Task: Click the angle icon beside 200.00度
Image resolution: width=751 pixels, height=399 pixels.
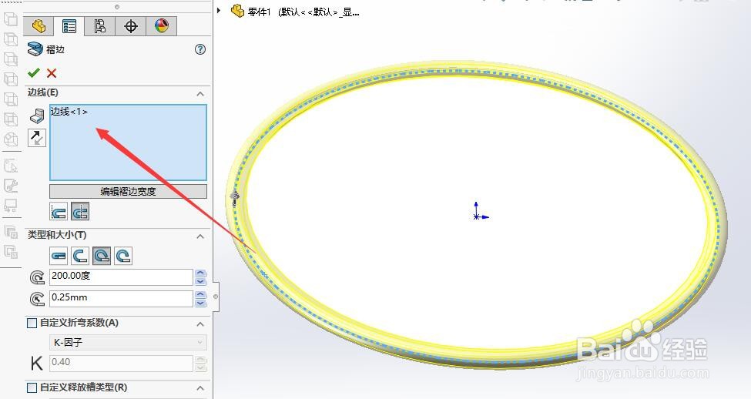Action: [x=37, y=277]
